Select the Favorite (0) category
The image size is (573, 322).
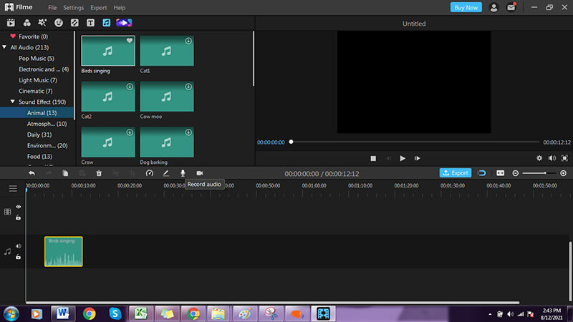coord(33,36)
